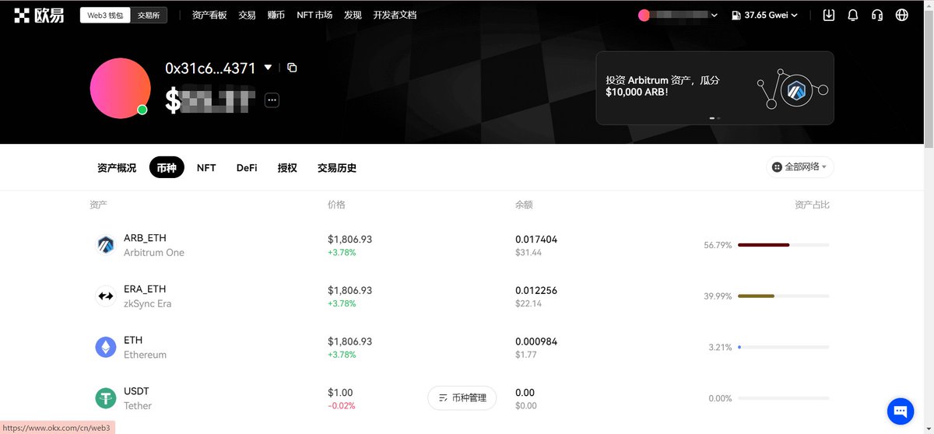Select the Web3 钱包 toggle option
The height and width of the screenshot is (434, 934).
tap(105, 15)
